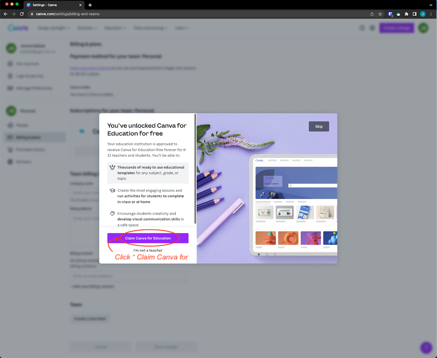Click the Skip button in the dialog
This screenshot has height=358, width=437.
coord(319,126)
